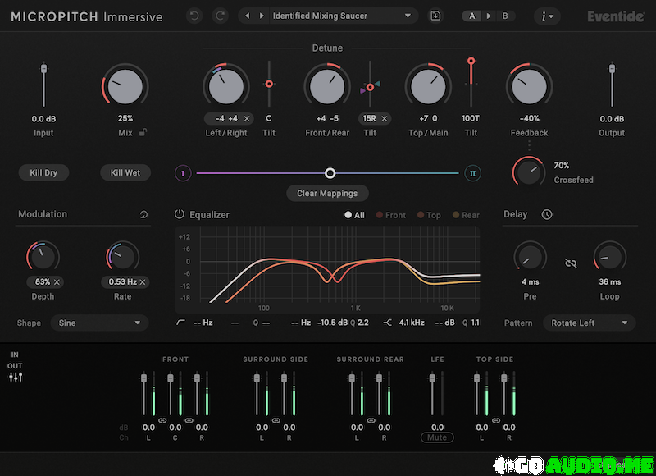Viewport: 656px width, 476px height.
Task: Toggle the Equalizer power button
Action: 179,214
